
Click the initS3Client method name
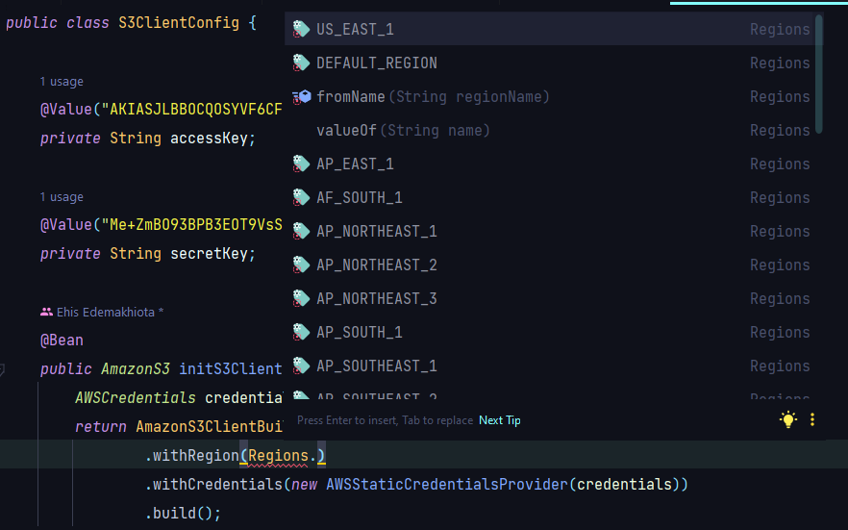pyautogui.click(x=231, y=368)
